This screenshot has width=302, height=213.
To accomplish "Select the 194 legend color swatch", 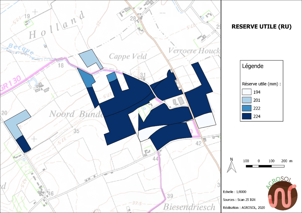I will click(x=246, y=92).
